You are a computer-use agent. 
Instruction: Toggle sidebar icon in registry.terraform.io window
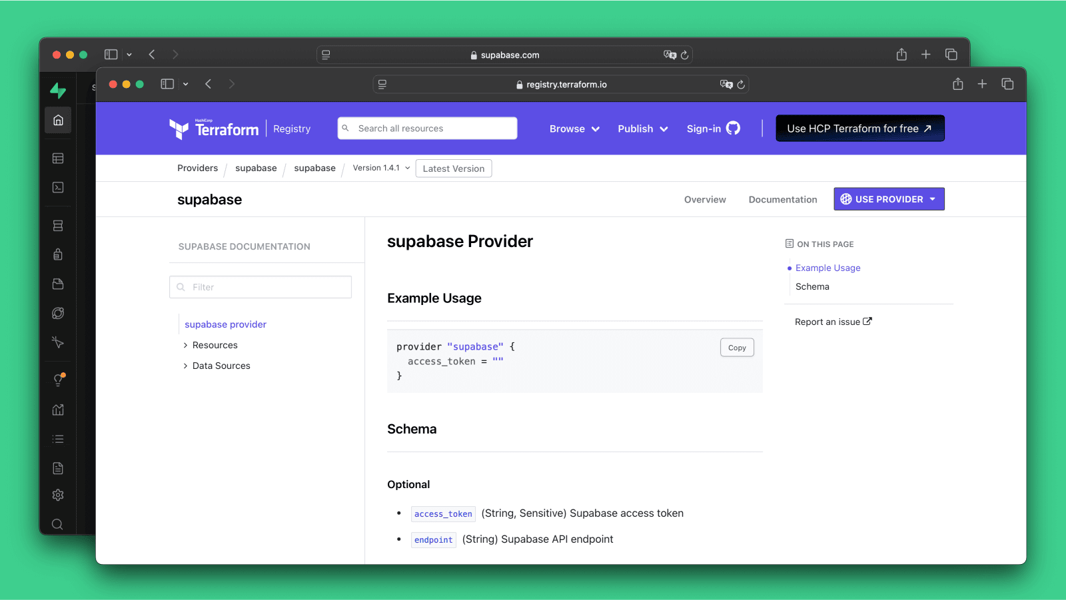(x=167, y=84)
